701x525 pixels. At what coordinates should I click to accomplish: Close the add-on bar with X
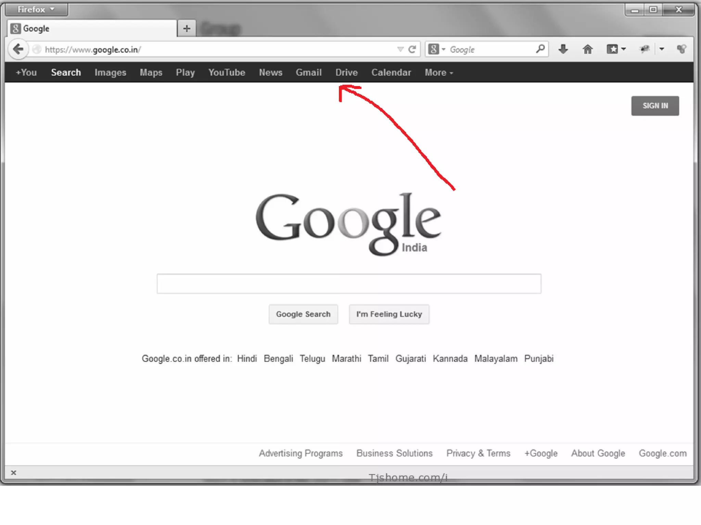14,473
